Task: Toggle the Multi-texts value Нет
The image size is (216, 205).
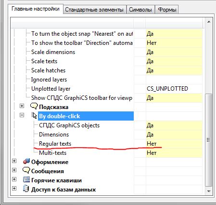Action: (174, 153)
